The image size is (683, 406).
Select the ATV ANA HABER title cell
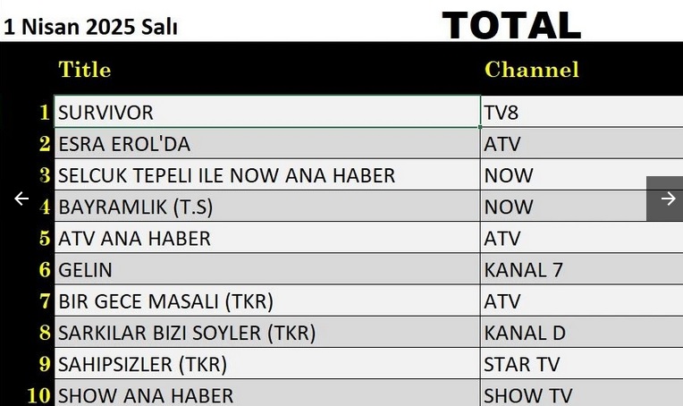click(267, 238)
